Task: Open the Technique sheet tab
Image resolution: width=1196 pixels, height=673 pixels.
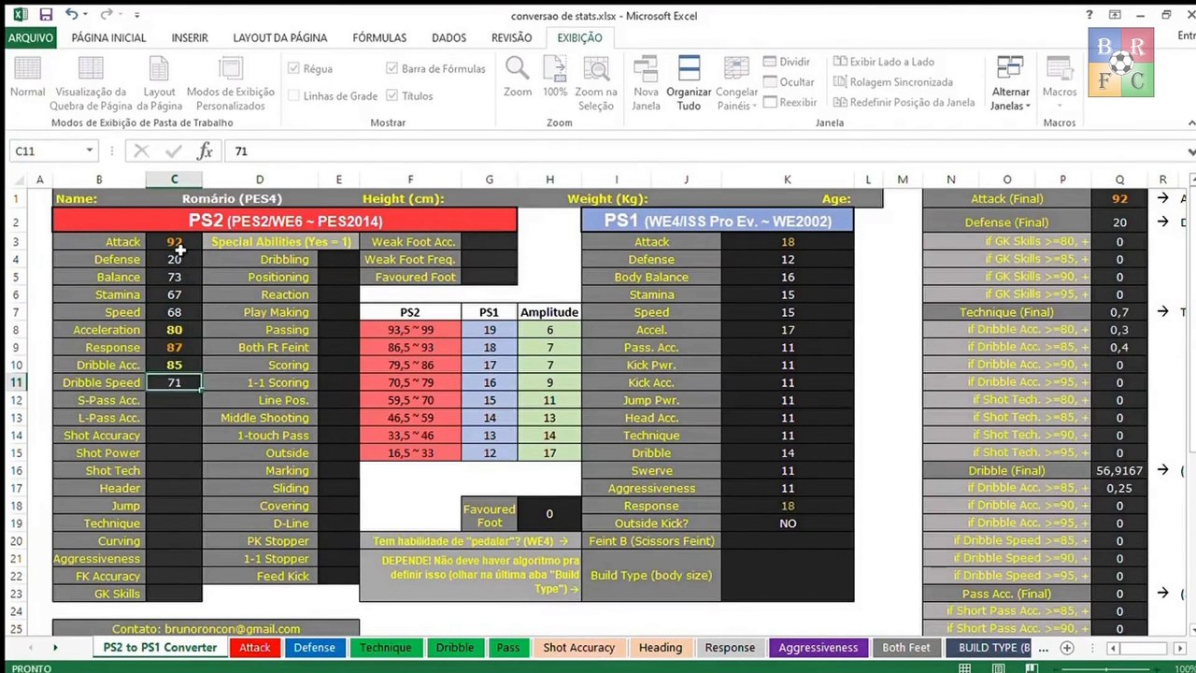Action: click(386, 648)
